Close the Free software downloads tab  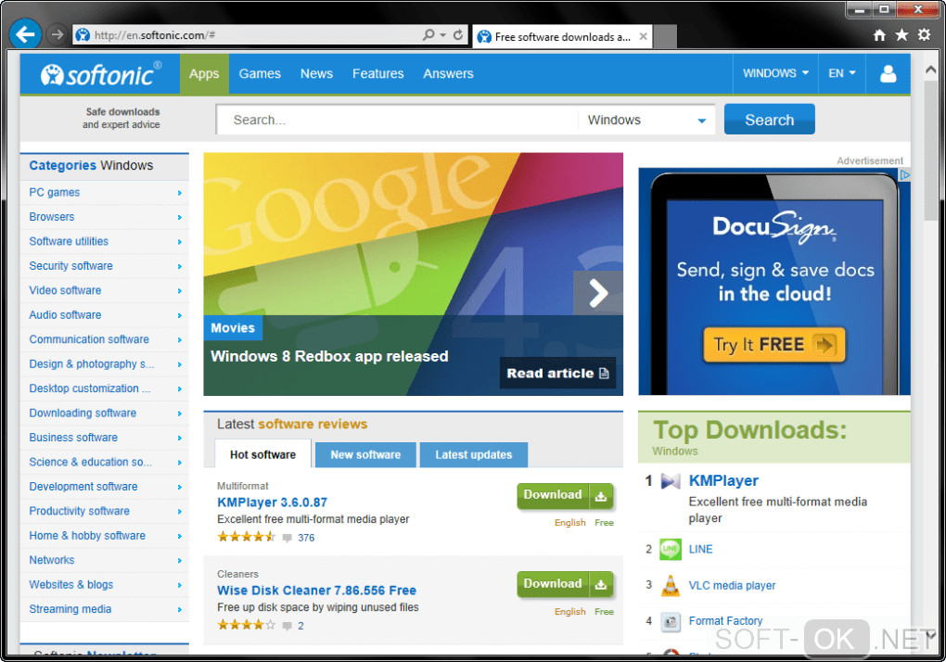pos(643,37)
